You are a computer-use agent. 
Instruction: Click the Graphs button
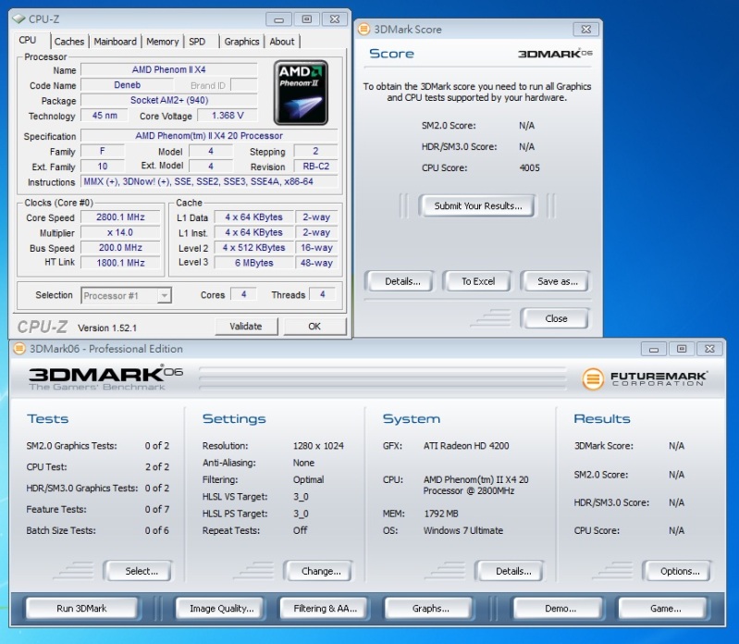pyautogui.click(x=430, y=608)
